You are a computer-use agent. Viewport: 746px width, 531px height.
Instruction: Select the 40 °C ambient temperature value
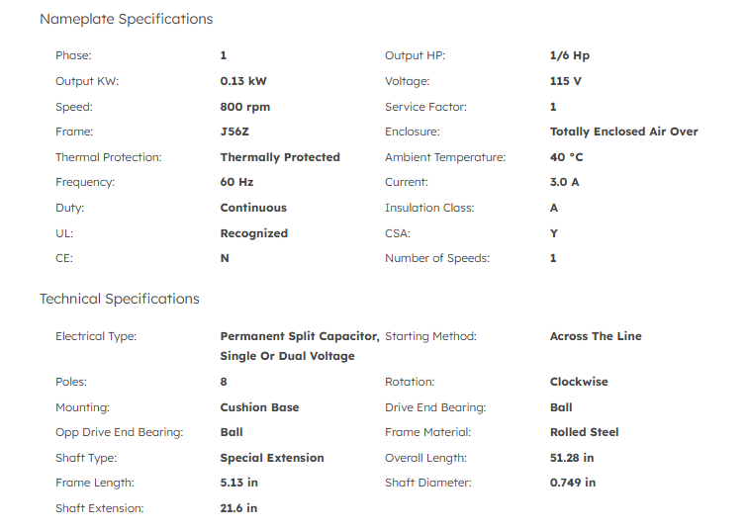coord(569,157)
